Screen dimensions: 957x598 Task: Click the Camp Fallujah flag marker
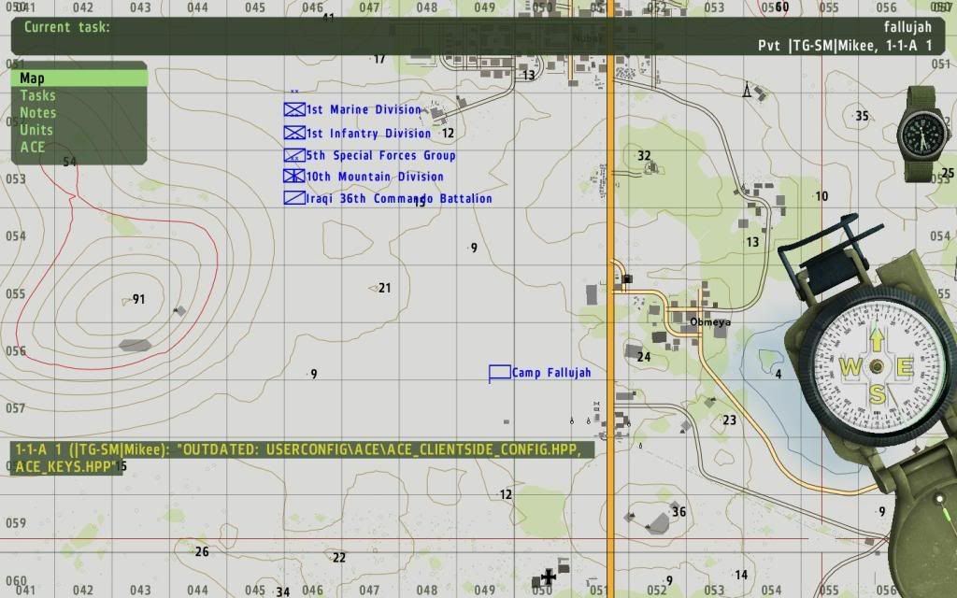499,373
